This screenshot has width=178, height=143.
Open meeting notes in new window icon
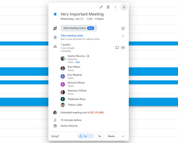click(x=123, y=28)
